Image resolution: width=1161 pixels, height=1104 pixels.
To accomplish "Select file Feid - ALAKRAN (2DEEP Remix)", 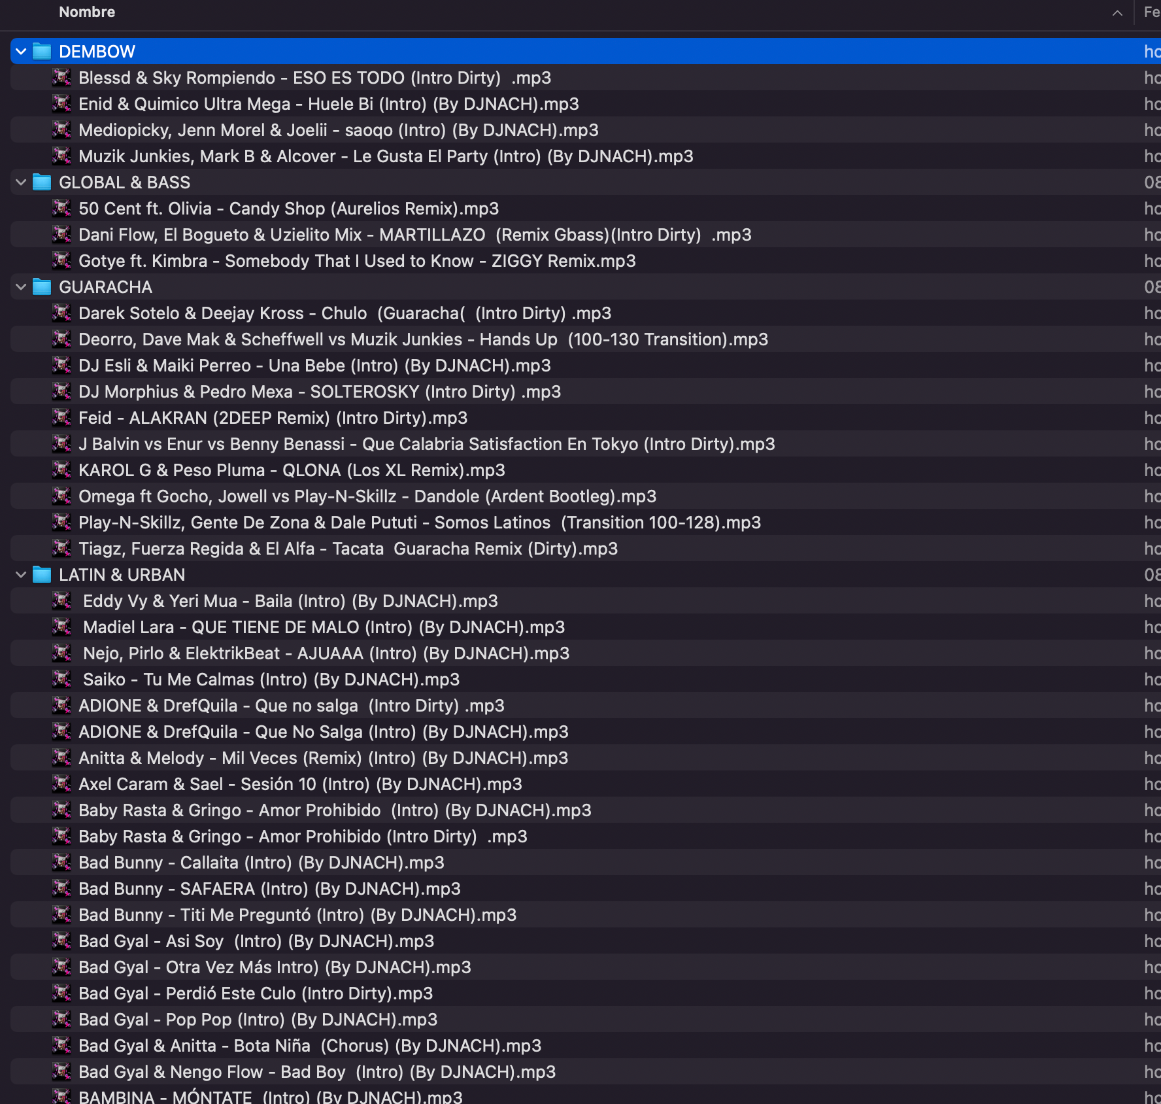I will click(273, 418).
